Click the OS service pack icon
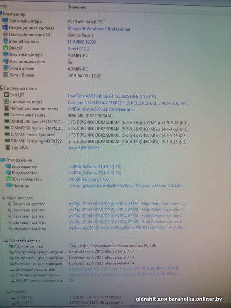 (5, 34)
